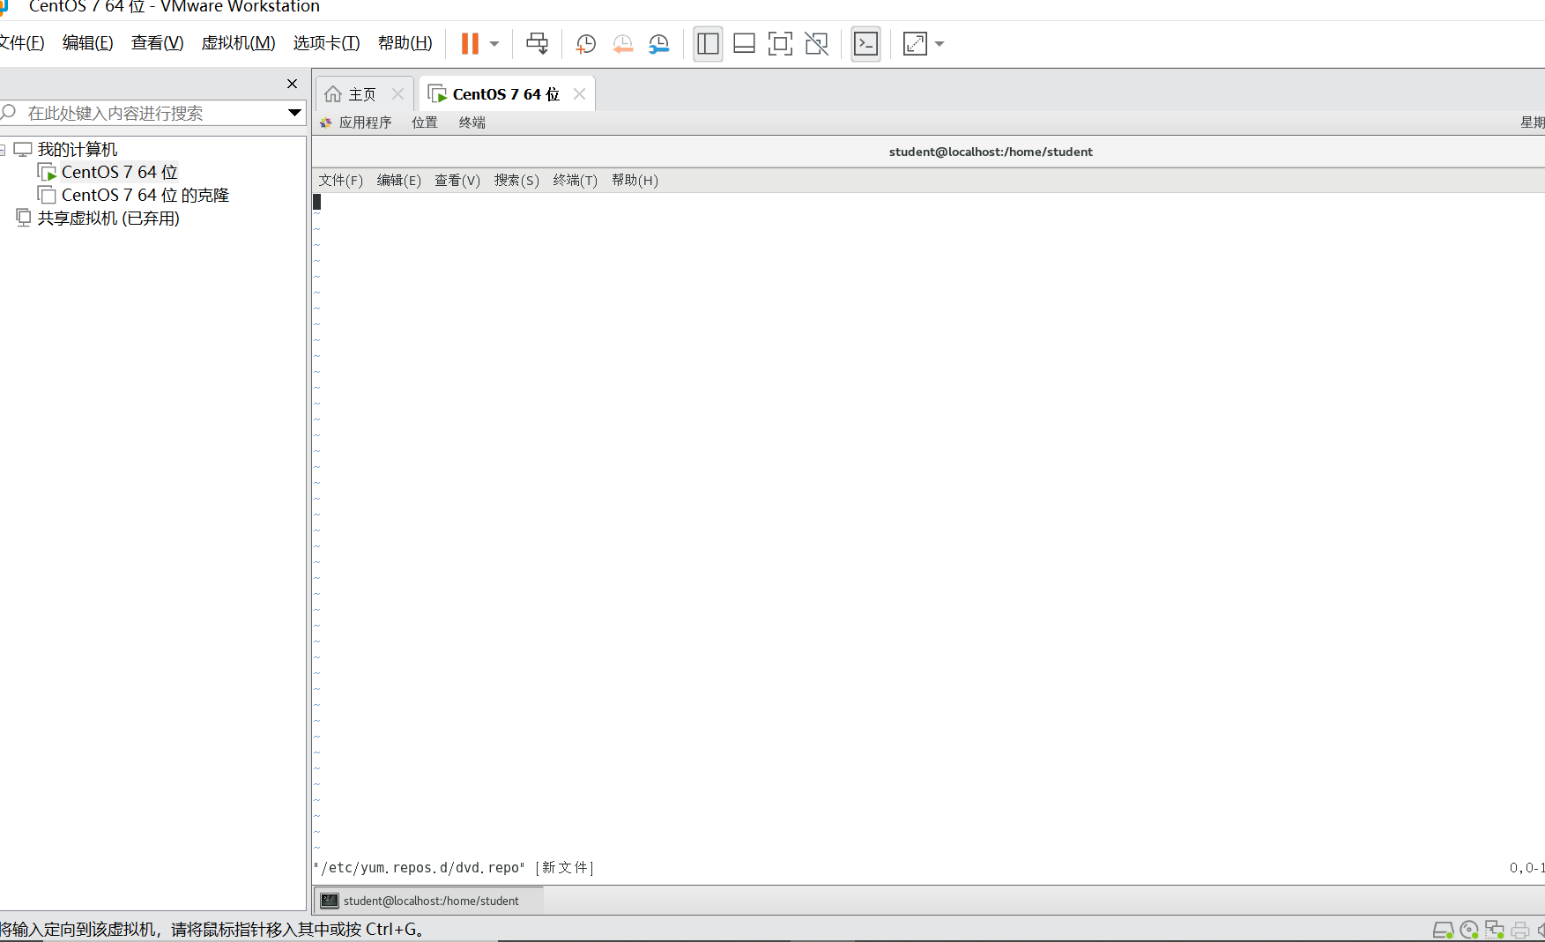The image size is (1545, 942).
Task: Take a snapshot of the virtual machine
Action: click(585, 44)
